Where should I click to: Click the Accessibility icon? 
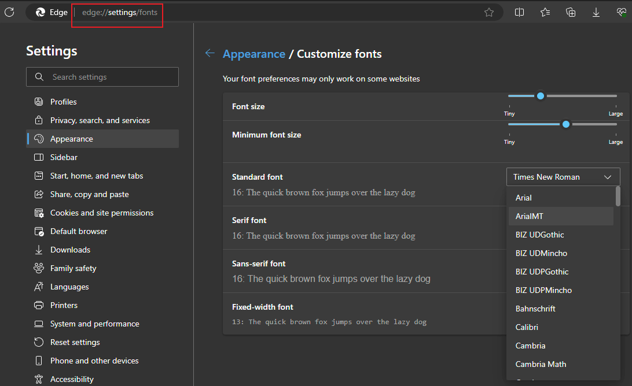pos(39,379)
